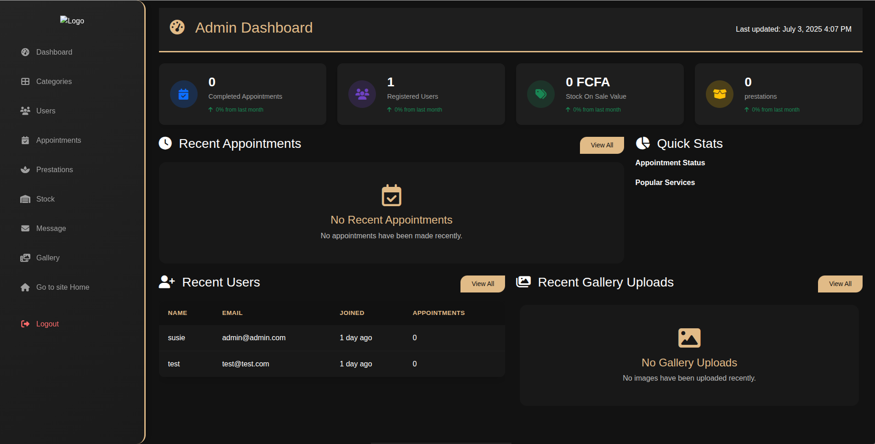Screen dimensions: 875x444
Task: Click the Logout link text
Action: pos(47,324)
